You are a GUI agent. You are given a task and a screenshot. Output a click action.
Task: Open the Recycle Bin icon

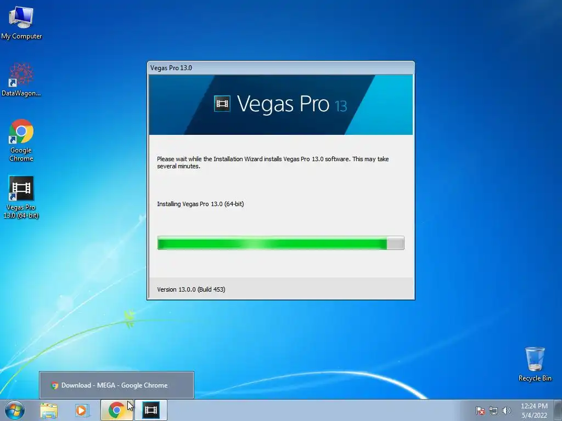(x=535, y=364)
